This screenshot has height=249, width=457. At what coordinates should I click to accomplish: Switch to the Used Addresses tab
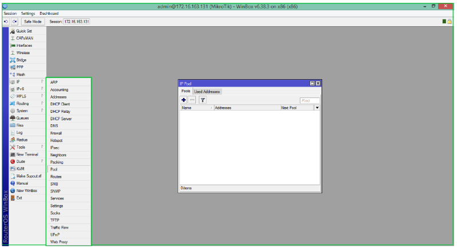coord(207,92)
